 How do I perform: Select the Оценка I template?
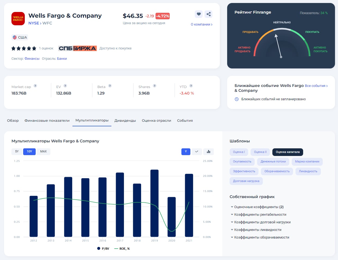[x=239, y=152]
